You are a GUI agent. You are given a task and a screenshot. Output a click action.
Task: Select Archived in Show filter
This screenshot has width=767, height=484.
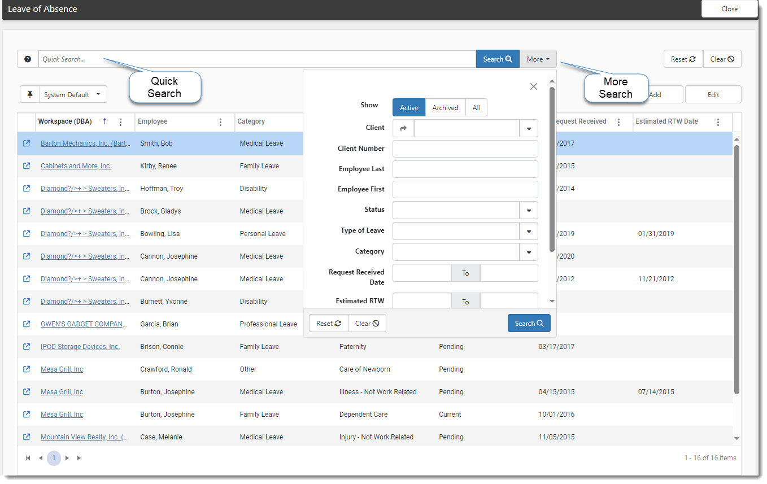pos(446,107)
